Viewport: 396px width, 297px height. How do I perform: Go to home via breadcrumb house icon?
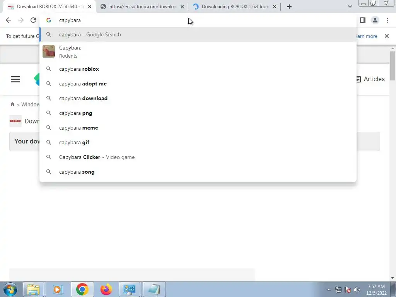12,104
